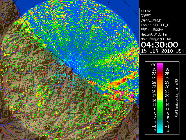186x140 pixels.
Task: Select the 'CAPPI_0P5K' product label
Action: (151, 20)
